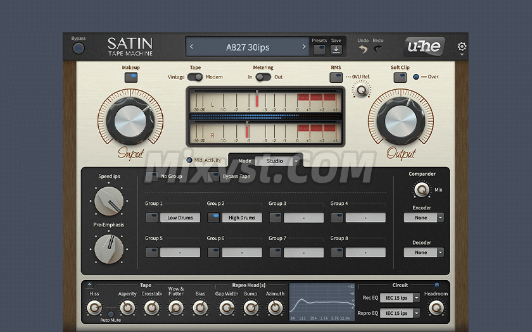Click the Undo arrow icon
532x332 pixels.
click(x=363, y=49)
